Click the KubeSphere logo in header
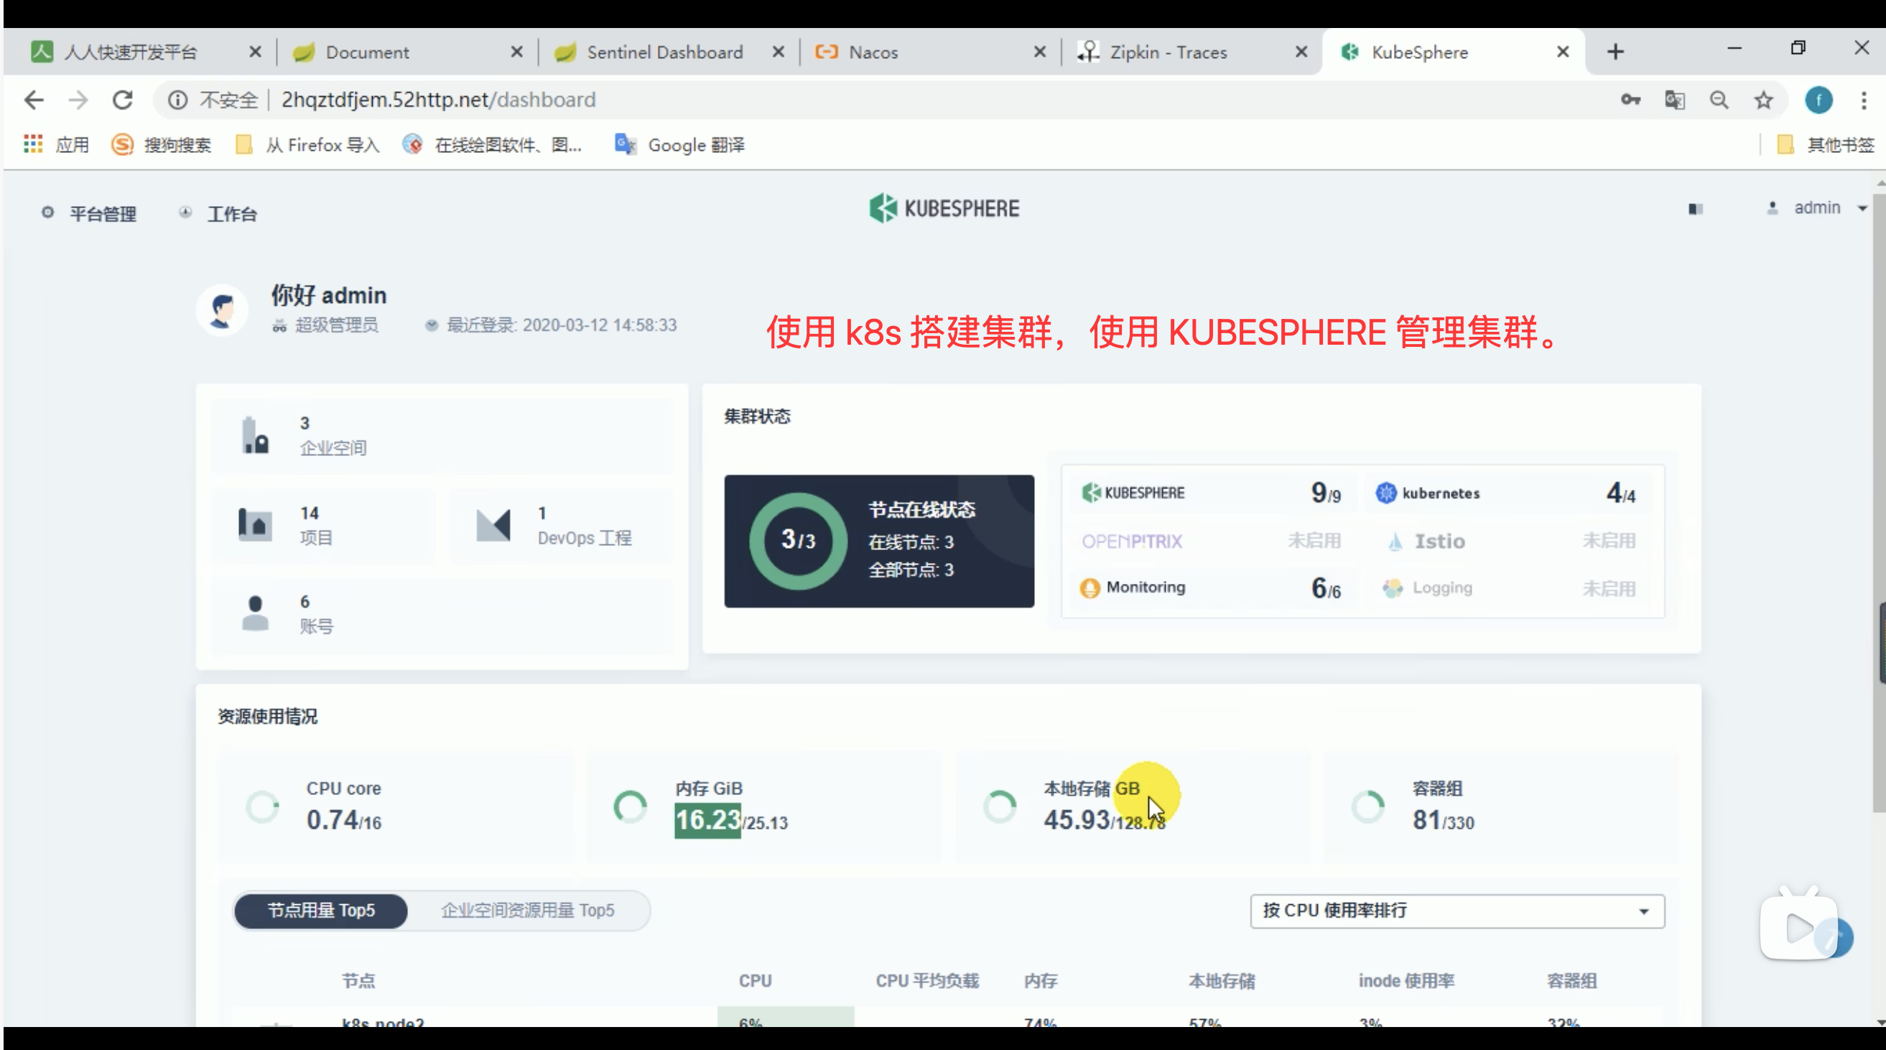This screenshot has height=1050, width=1886. coord(944,209)
